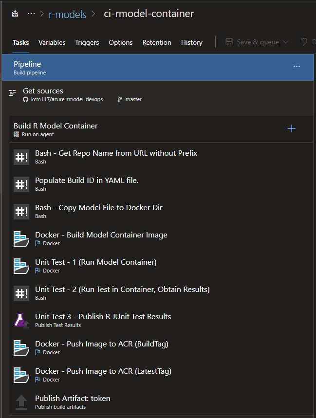Select the Publish Artifact: token task
Image resolution: width=316 pixels, height=418 pixels.
pyautogui.click(x=161, y=402)
